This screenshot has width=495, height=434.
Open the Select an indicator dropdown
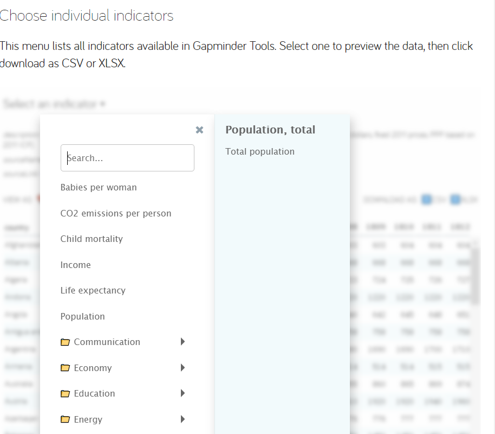[x=54, y=104]
